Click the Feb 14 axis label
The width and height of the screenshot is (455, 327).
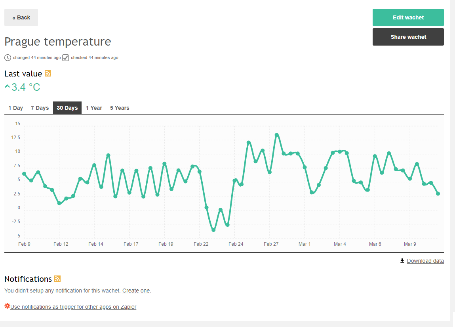(96, 244)
